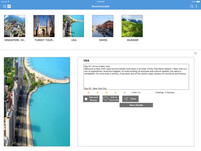The image size is (201, 151).
Task: Open the Singapore tour thumbnail
Action: 15,26
